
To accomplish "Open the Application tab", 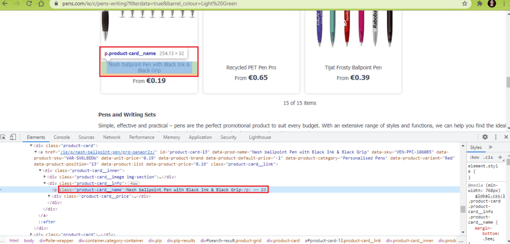I will (x=200, y=137).
